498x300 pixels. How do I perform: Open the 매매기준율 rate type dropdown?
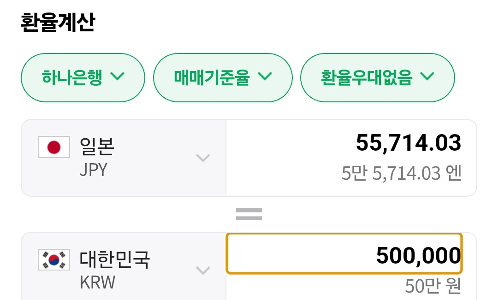223,77
